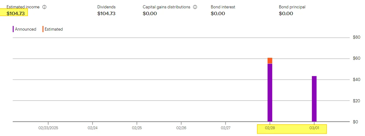
Task: Click the 02/23/2025 date label
Action: pos(48,128)
